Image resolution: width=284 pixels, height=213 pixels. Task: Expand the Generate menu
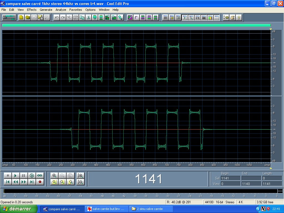[x=46, y=10]
